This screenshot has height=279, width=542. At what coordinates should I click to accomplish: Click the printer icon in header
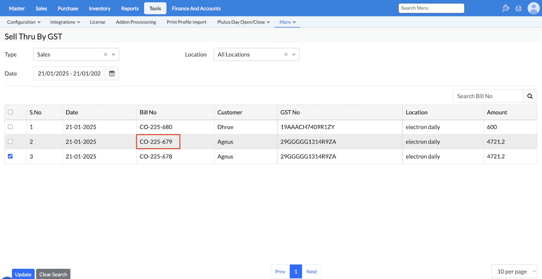(x=518, y=8)
